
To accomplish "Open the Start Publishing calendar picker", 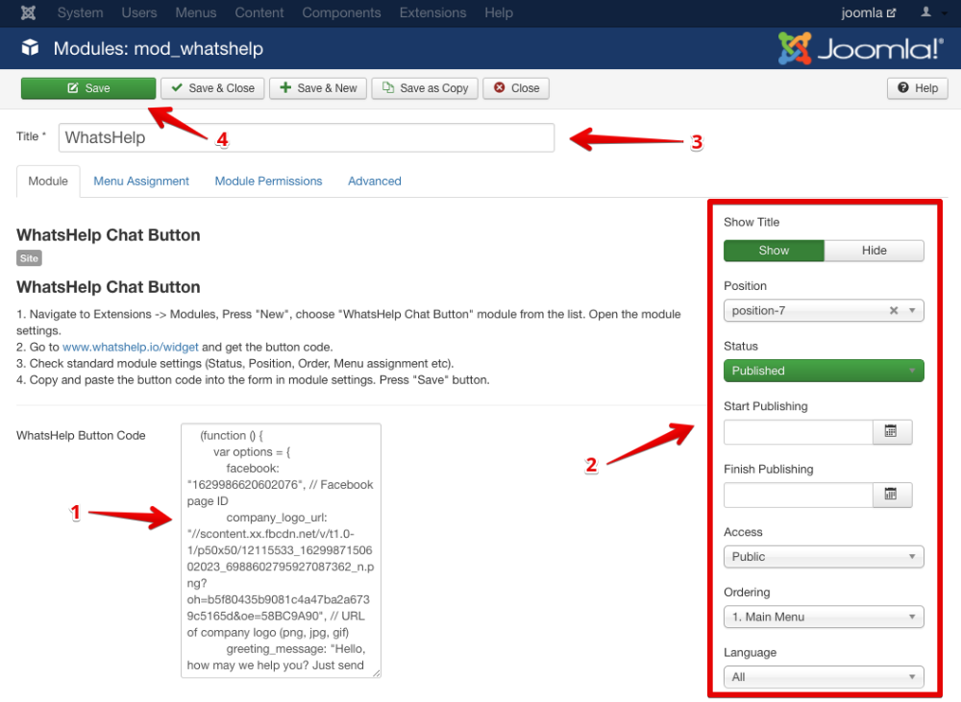I will (891, 432).
